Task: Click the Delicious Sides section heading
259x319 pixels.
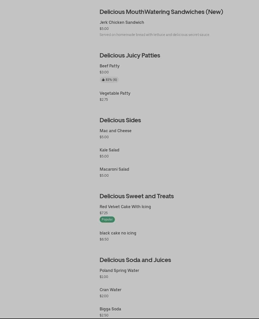Action: [x=120, y=120]
